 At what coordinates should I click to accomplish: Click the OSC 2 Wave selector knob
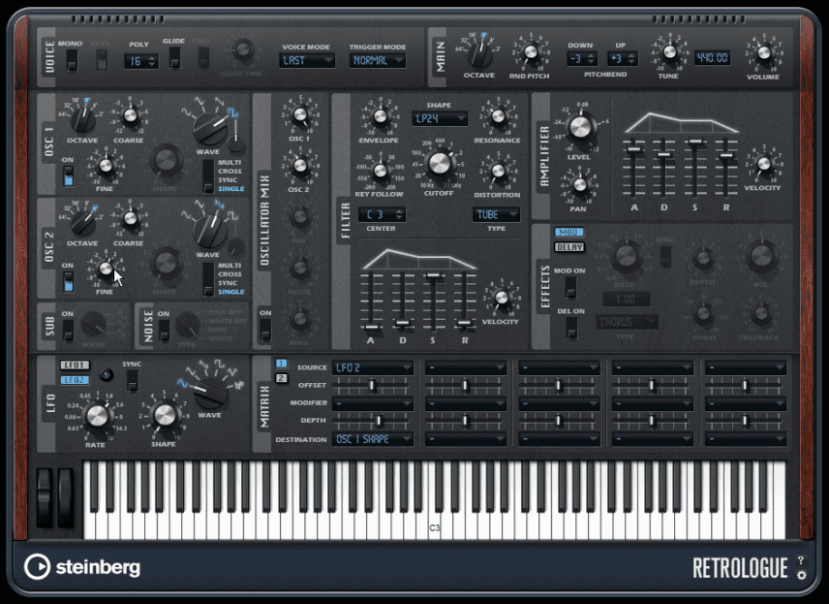tap(210, 231)
